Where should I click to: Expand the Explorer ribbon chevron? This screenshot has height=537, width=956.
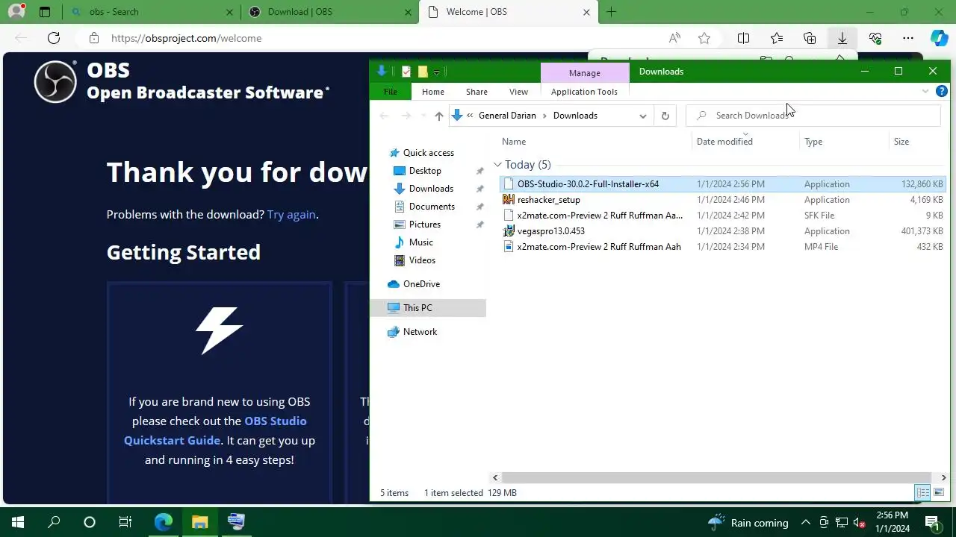[x=925, y=91]
